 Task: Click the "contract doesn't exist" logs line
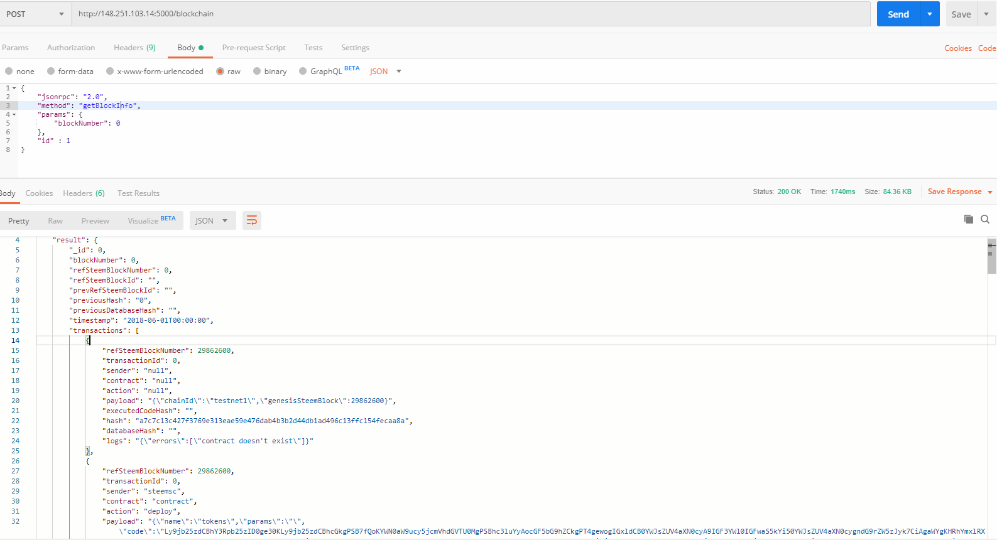coord(208,441)
